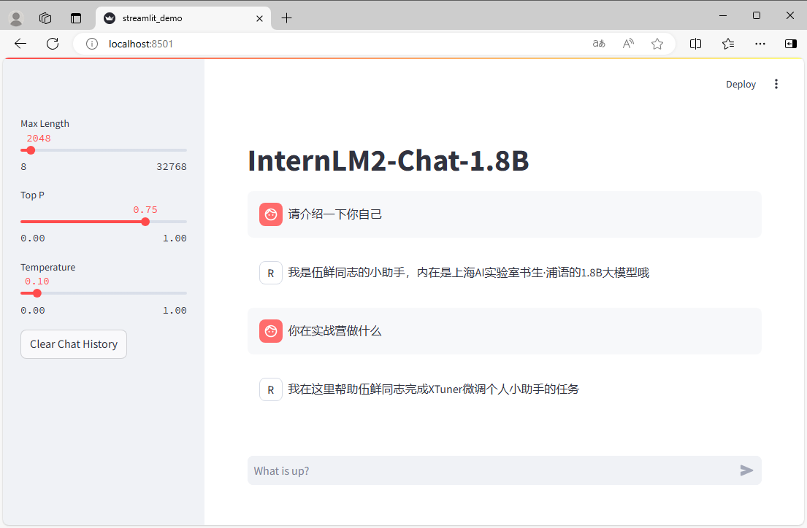807x528 pixels.
Task: Send message with the arrow icon
Action: (x=746, y=470)
